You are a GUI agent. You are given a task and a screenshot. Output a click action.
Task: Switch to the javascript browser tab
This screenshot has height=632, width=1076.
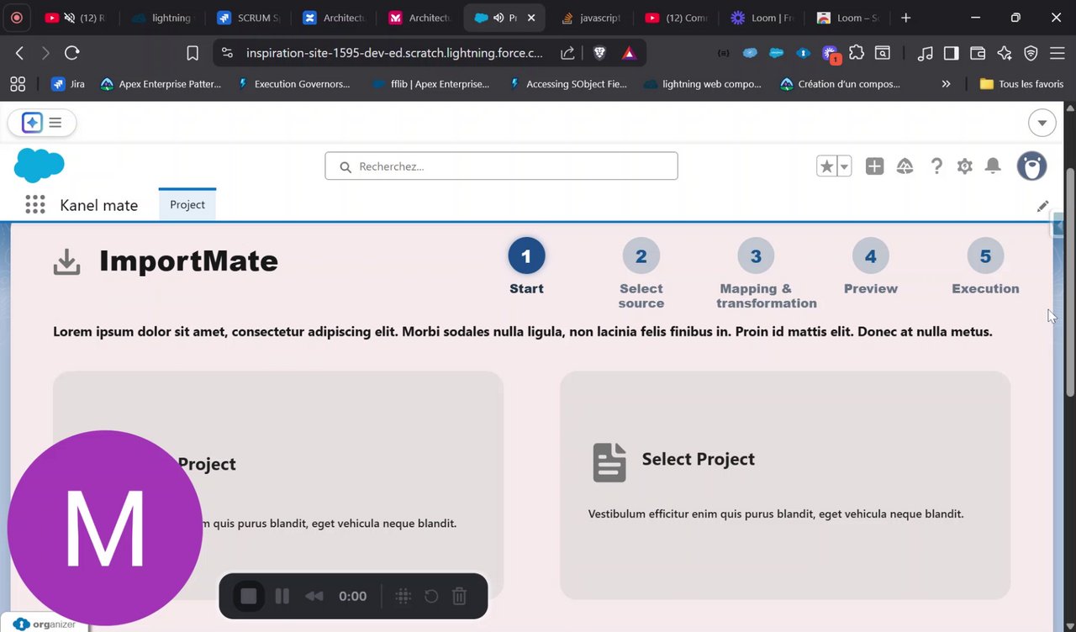coord(590,18)
